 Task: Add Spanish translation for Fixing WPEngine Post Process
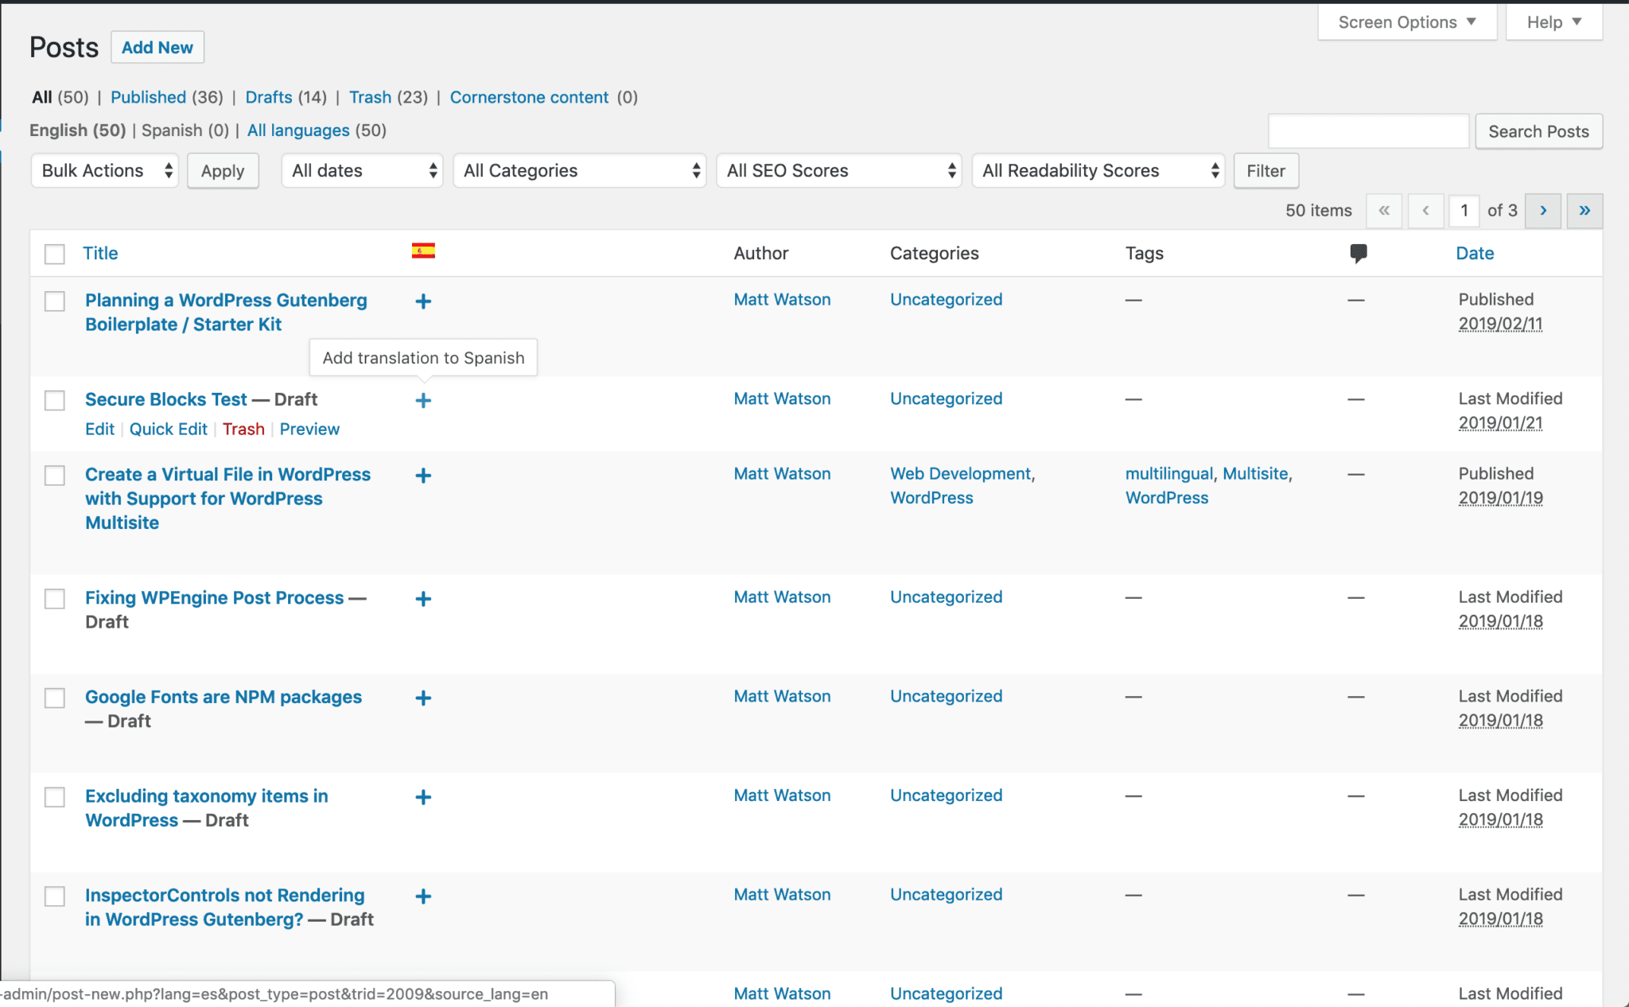(x=423, y=599)
